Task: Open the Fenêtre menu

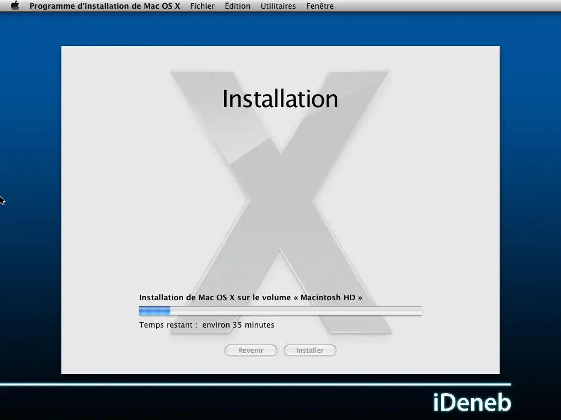Action: coord(320,6)
